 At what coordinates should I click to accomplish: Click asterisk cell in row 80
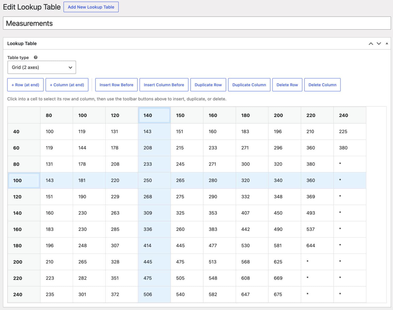pos(350,164)
